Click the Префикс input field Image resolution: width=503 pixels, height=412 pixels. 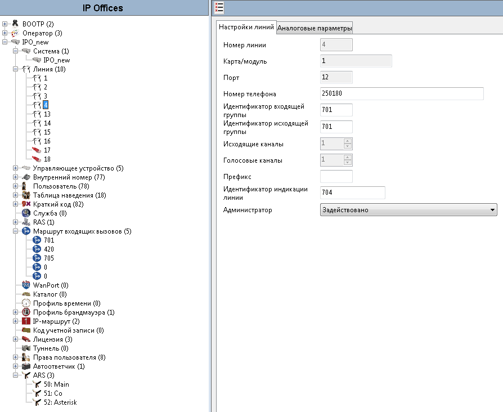pos(336,177)
